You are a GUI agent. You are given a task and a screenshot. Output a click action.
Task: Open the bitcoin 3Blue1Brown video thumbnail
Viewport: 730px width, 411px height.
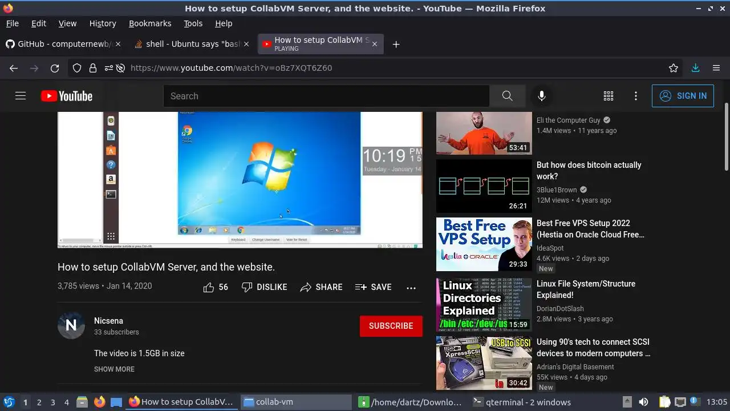[x=484, y=186]
